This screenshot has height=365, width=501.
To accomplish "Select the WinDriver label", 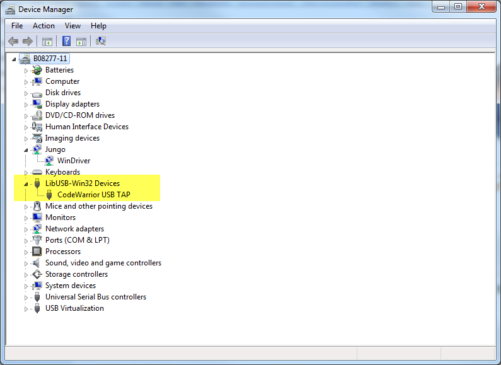I will pyautogui.click(x=74, y=161).
